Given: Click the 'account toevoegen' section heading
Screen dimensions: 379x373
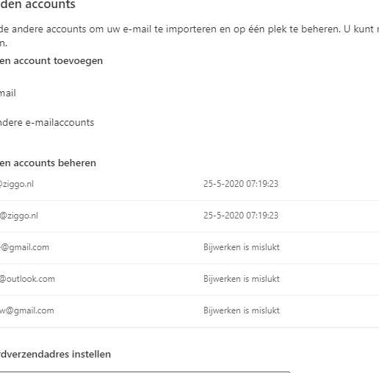Looking at the screenshot, I should coord(51,61).
